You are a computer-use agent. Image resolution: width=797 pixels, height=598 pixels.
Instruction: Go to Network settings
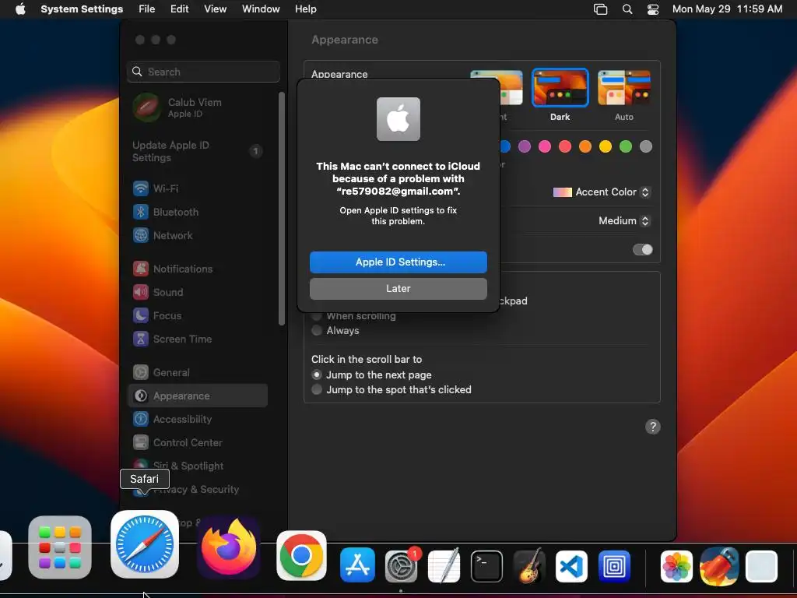tap(198, 235)
